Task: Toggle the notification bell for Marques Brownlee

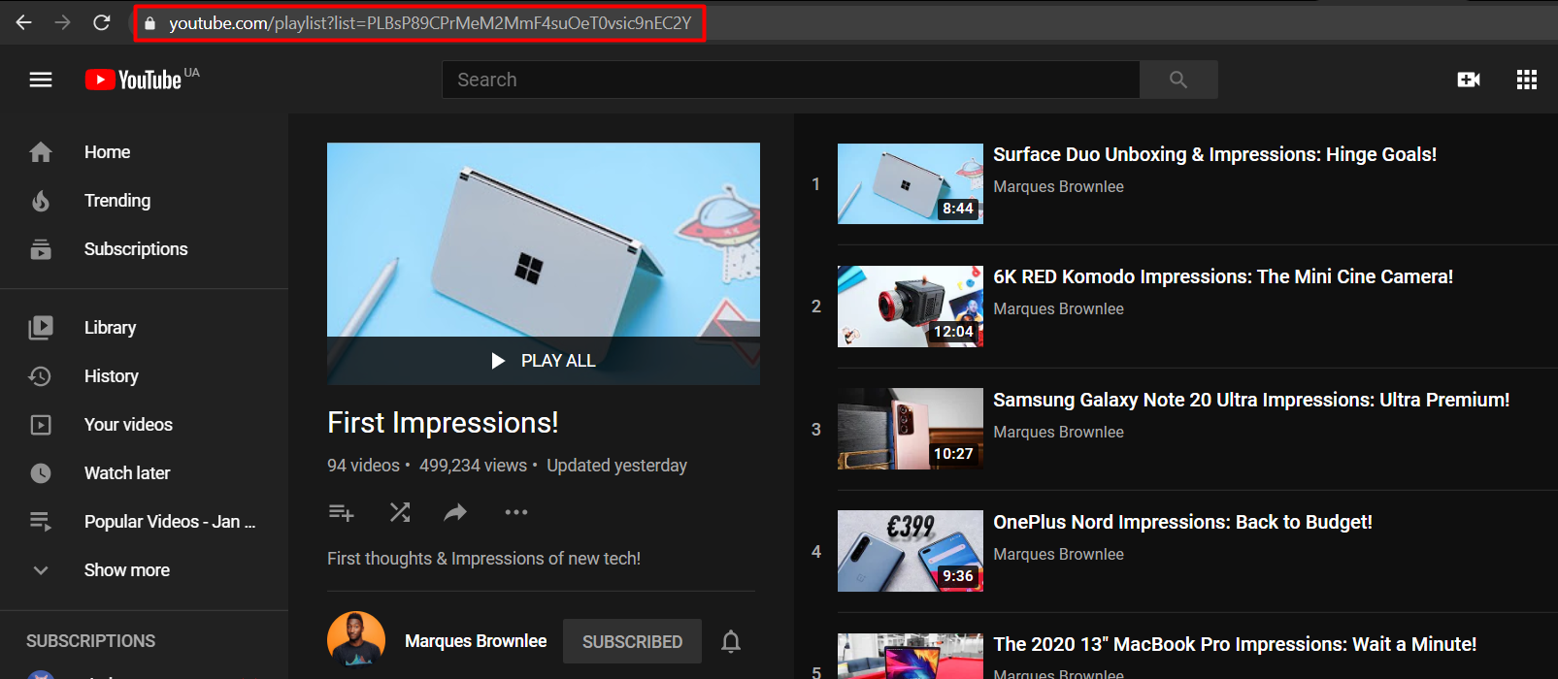Action: coord(731,641)
